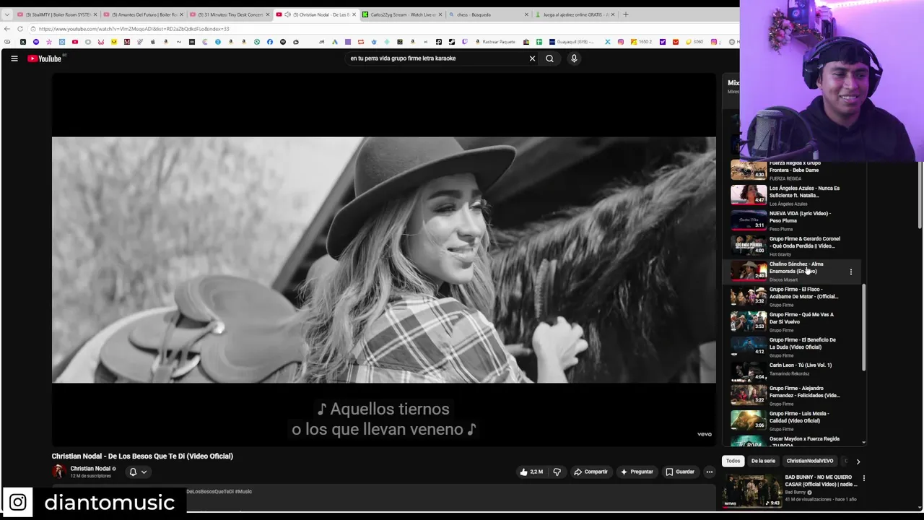Image resolution: width=924 pixels, height=520 pixels.
Task: Click the #Music hashtag in description
Action: (243, 492)
